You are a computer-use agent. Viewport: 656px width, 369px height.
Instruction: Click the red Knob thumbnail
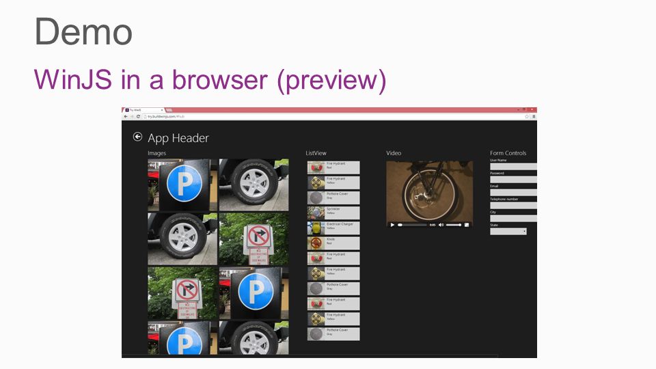click(316, 243)
